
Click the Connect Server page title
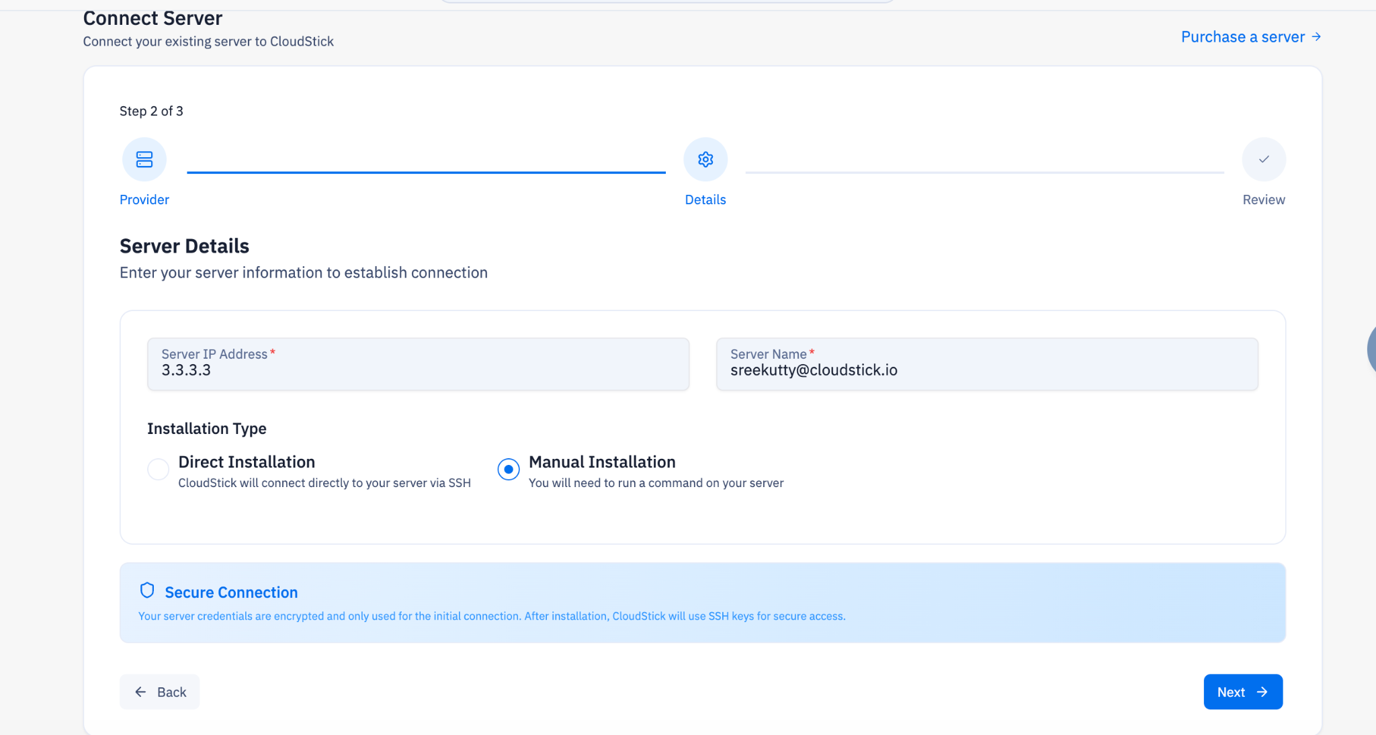click(x=153, y=18)
